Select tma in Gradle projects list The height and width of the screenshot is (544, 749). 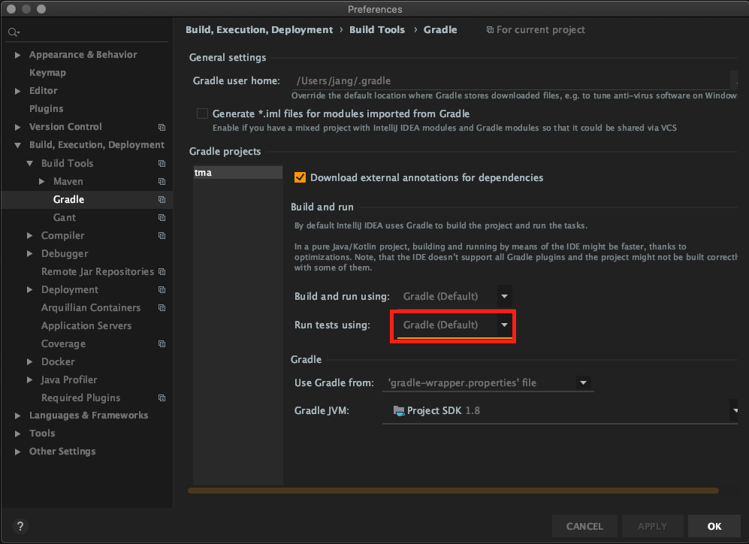click(x=238, y=172)
